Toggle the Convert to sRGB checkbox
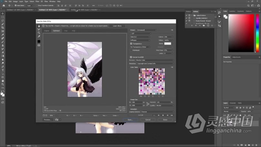Viewport: 261px width, 147px height. [x=131, y=57]
